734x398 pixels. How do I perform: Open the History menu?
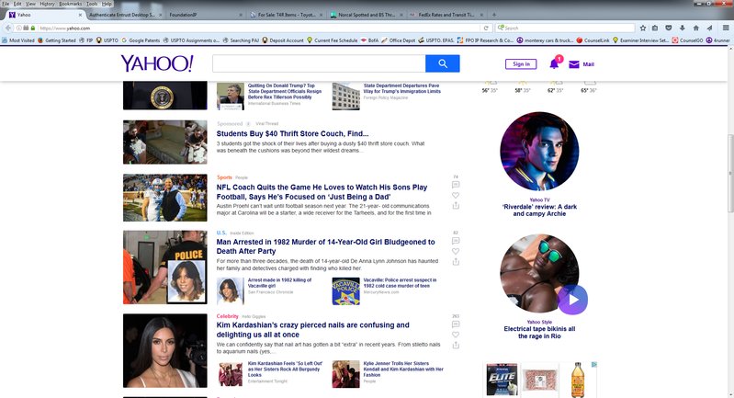(x=47, y=4)
